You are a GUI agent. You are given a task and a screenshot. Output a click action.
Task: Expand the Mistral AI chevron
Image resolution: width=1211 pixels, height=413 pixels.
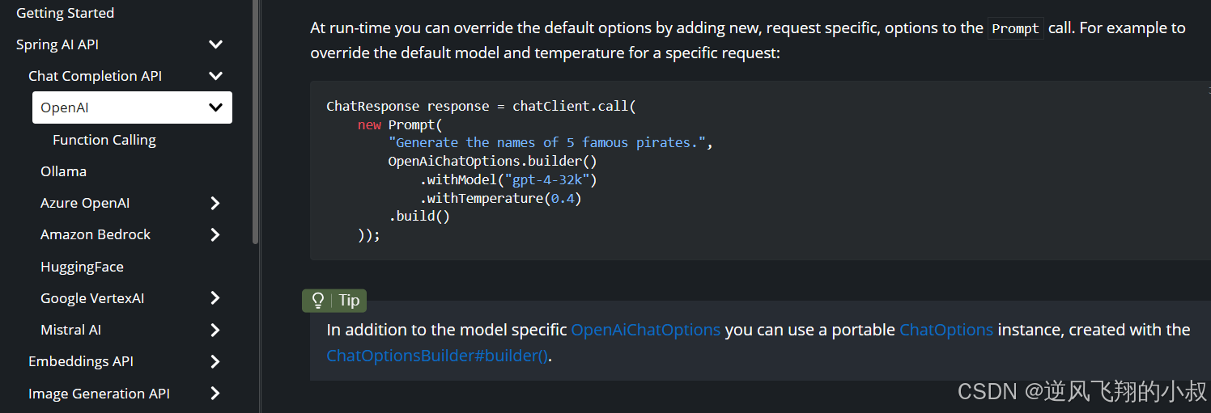[215, 330]
